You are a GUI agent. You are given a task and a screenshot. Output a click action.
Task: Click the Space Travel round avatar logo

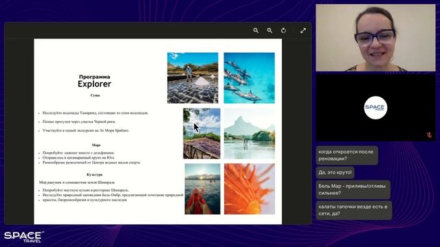(375, 108)
